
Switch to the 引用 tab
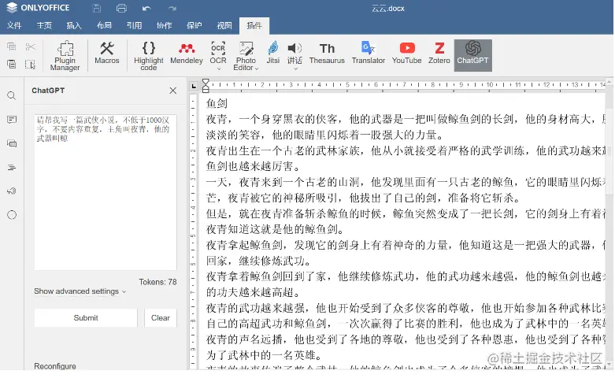click(134, 25)
